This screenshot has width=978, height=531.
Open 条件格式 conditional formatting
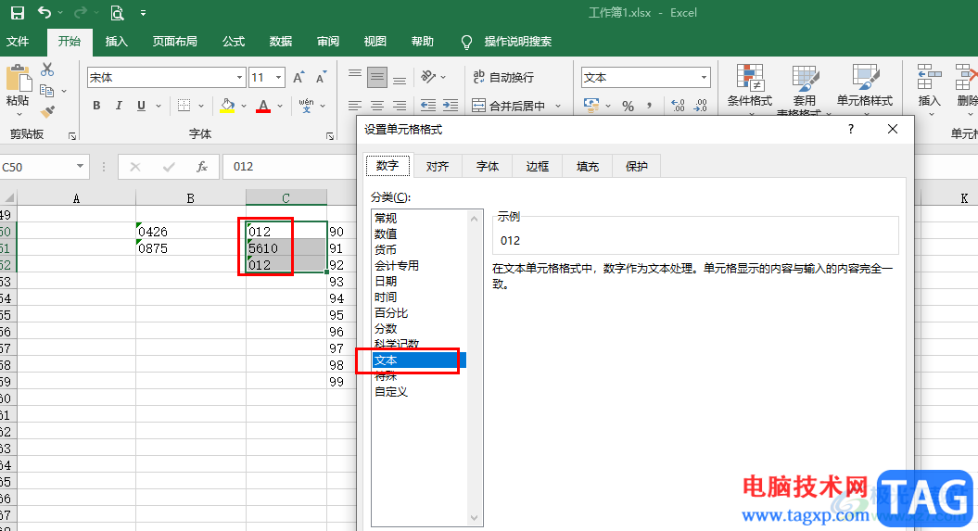click(750, 87)
